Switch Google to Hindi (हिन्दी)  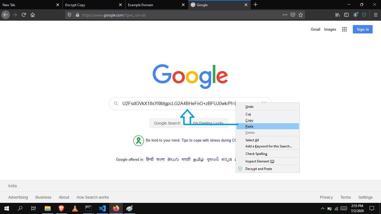pos(150,159)
